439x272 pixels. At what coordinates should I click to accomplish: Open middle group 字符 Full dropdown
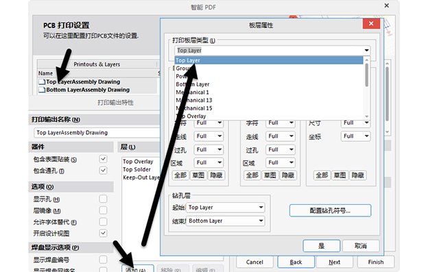point(281,123)
